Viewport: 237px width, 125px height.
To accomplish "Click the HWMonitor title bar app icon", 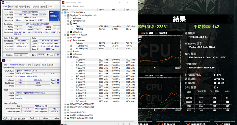I will (63, 2).
